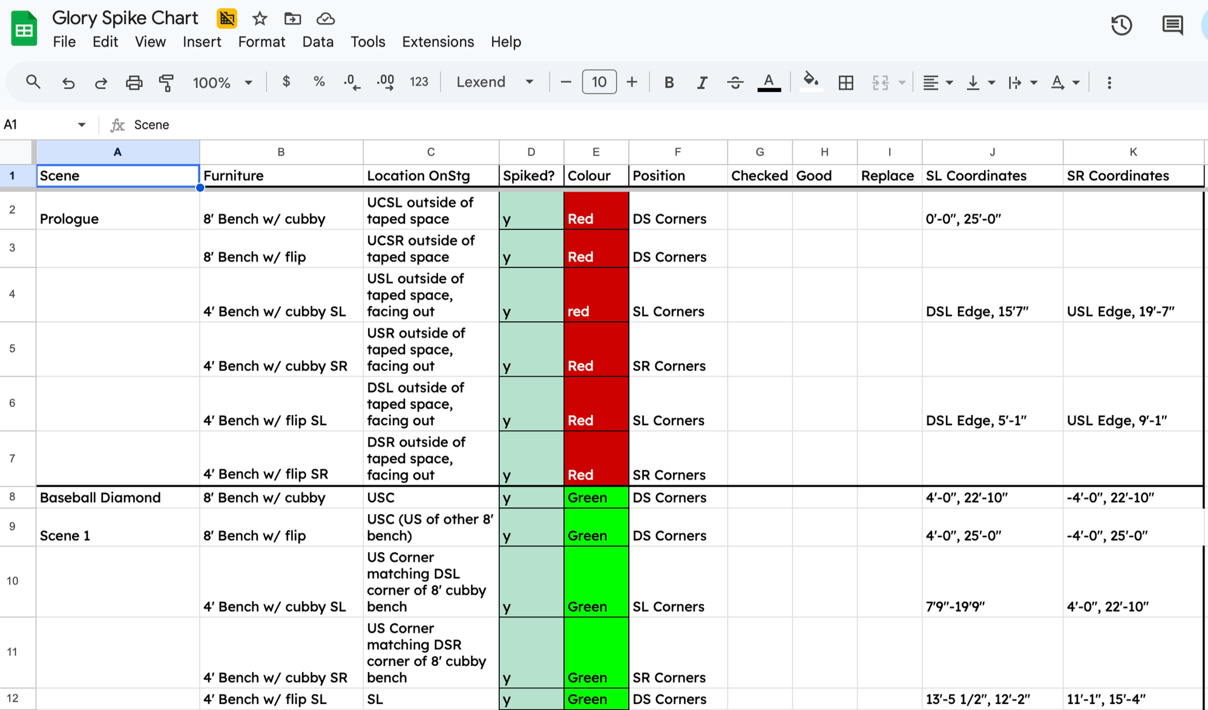This screenshot has height=710, width=1208.
Task: Open more toolbar options with three dots
Action: point(1109,82)
